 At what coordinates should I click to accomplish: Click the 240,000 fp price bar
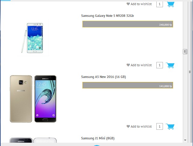128,24
